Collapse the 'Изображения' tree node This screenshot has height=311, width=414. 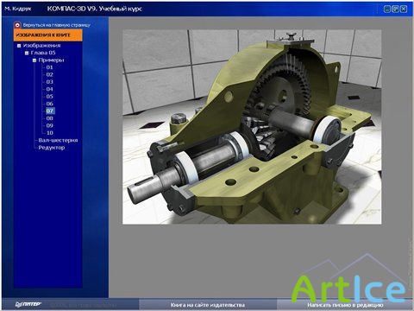pos(19,46)
